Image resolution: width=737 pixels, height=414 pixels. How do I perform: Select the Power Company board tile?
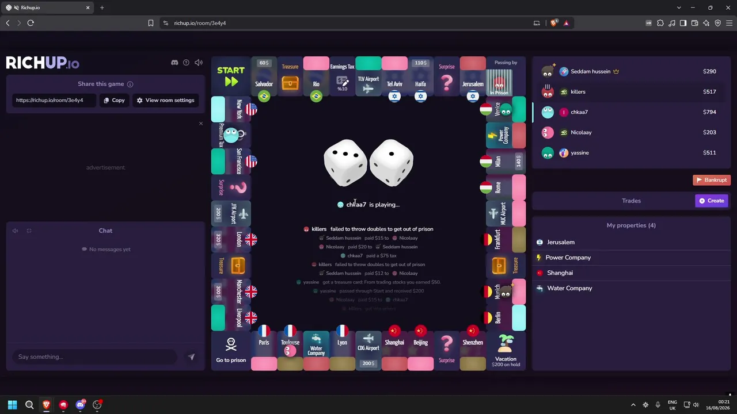click(x=506, y=135)
